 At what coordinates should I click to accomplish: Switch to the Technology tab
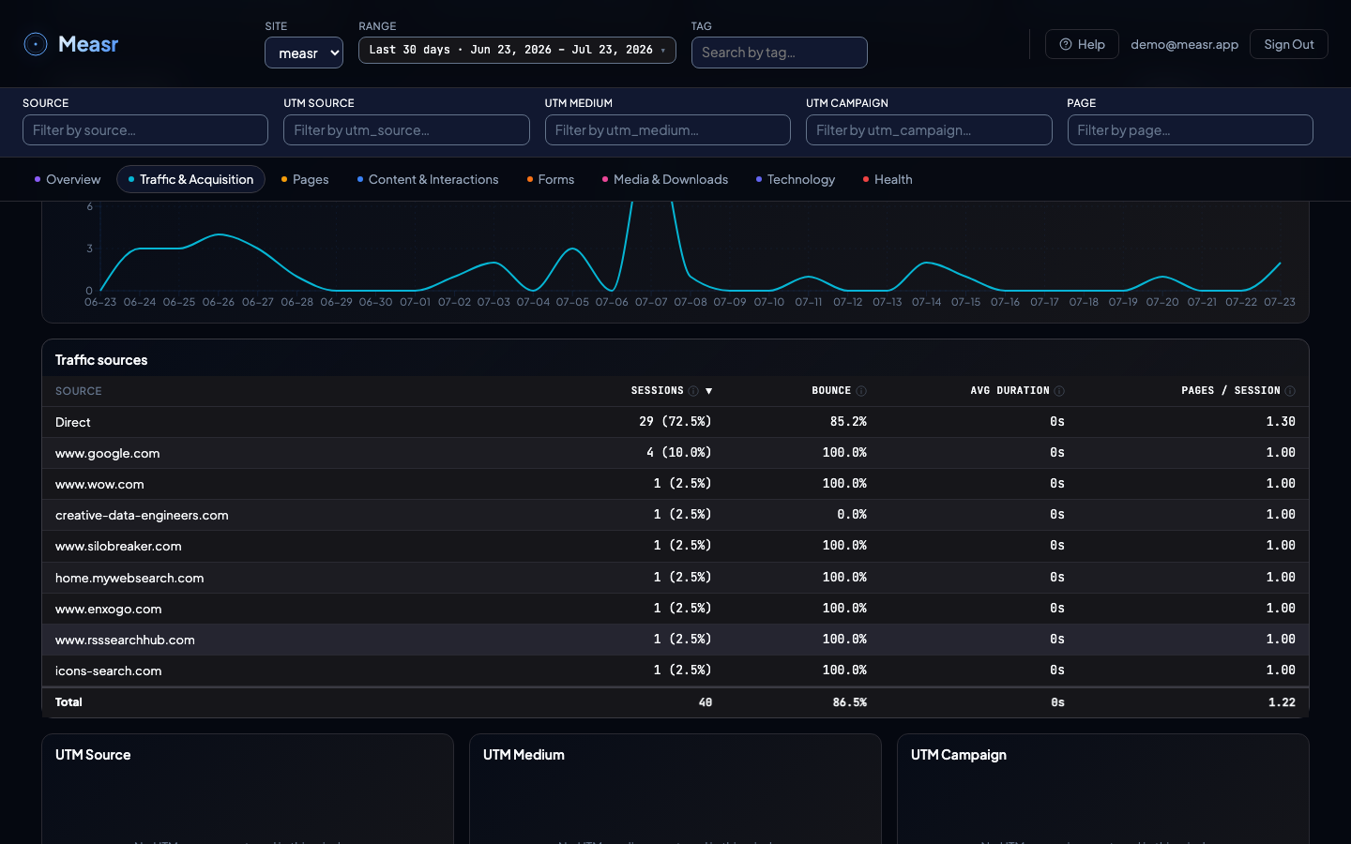796,179
